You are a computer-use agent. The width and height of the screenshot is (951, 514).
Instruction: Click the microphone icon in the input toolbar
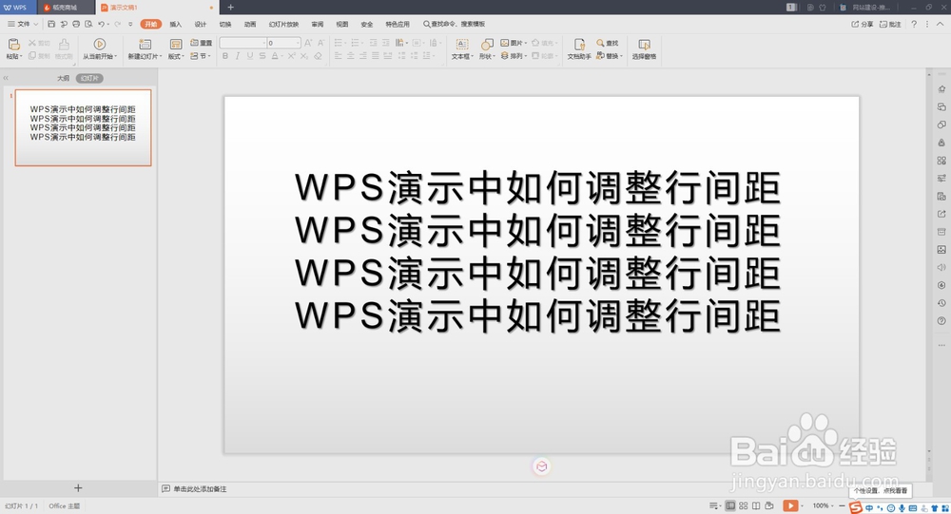point(902,508)
